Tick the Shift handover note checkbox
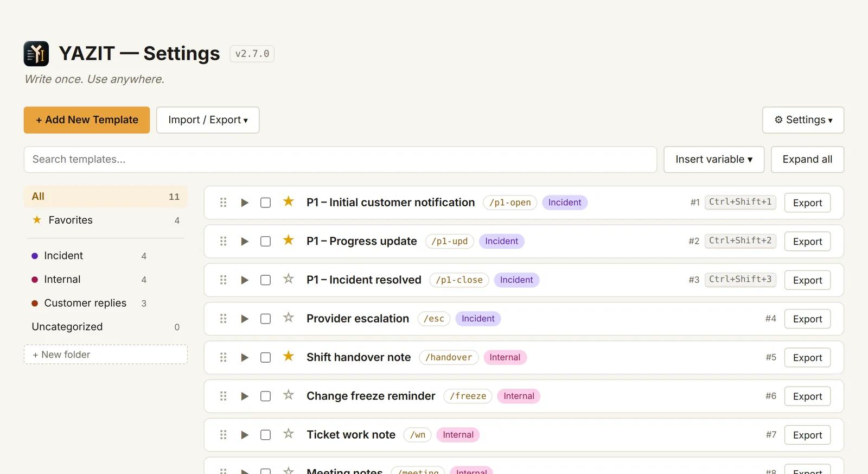Image resolution: width=868 pixels, height=474 pixels. [x=265, y=357]
